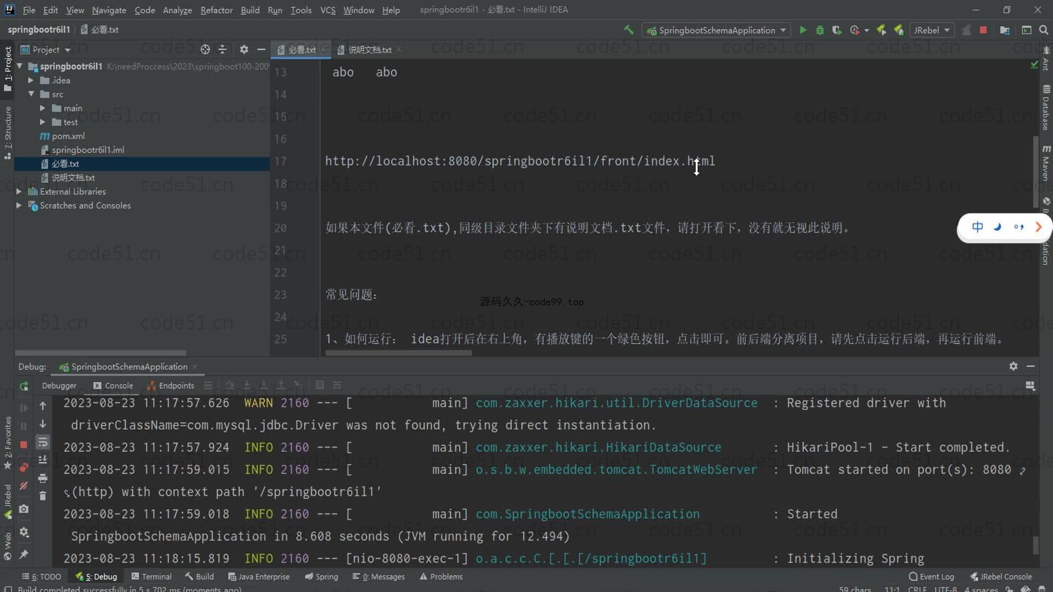Click the pin tab icon in Debug sidebar

[24, 555]
